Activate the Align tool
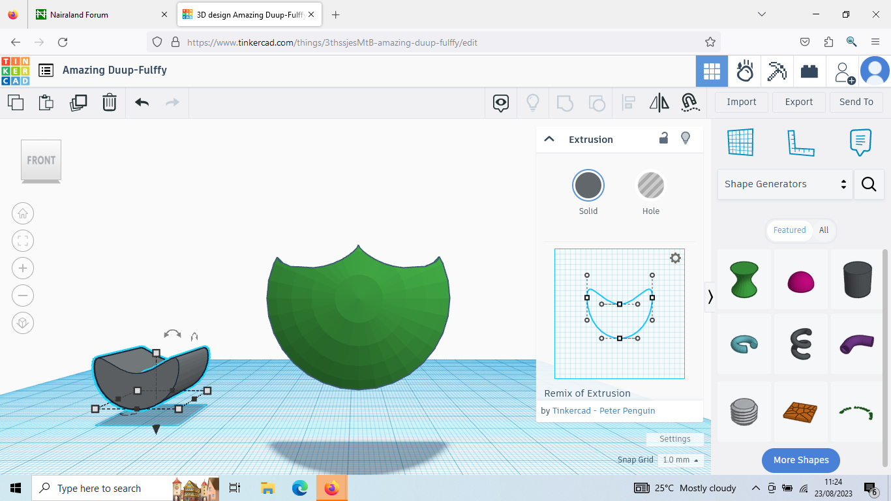This screenshot has height=501, width=891. pyautogui.click(x=628, y=102)
